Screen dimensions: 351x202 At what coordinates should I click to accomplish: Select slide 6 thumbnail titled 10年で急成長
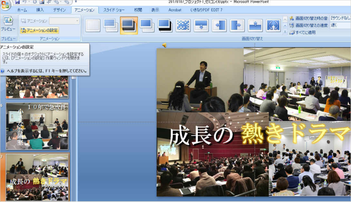[x=37, y=126]
